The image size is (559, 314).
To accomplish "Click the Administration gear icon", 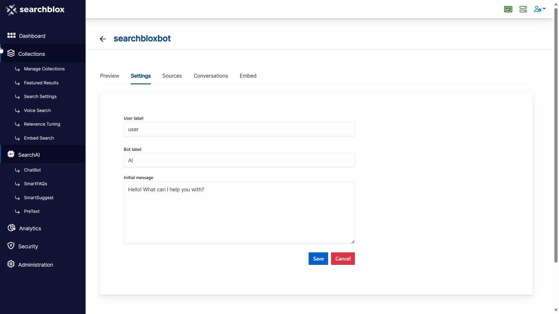I will [11, 264].
